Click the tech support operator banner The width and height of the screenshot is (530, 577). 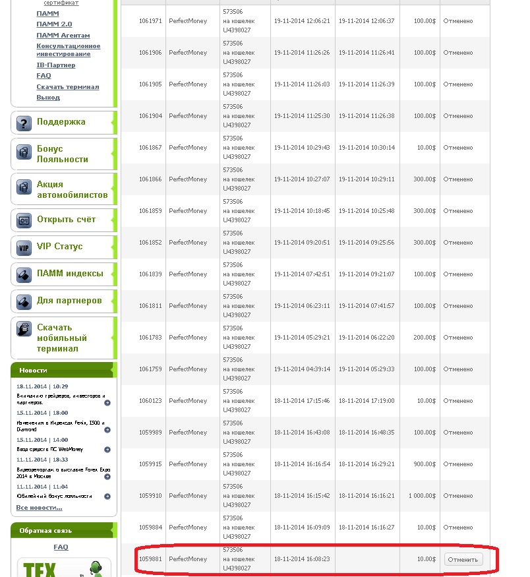pos(64,567)
